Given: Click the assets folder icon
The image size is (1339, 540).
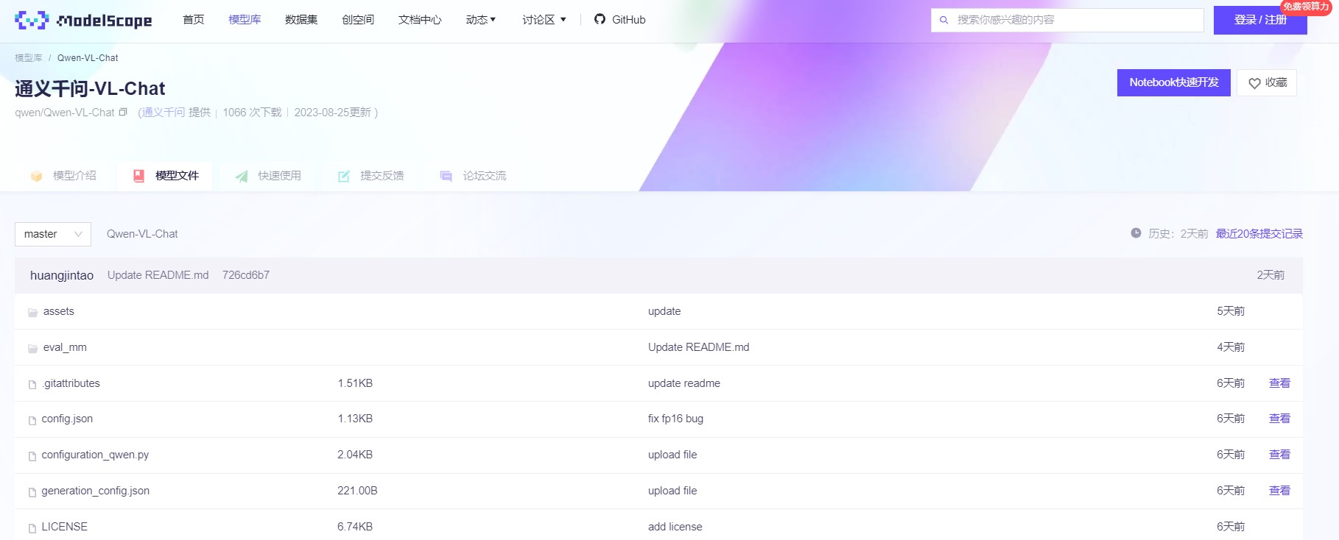Looking at the screenshot, I should [32, 312].
